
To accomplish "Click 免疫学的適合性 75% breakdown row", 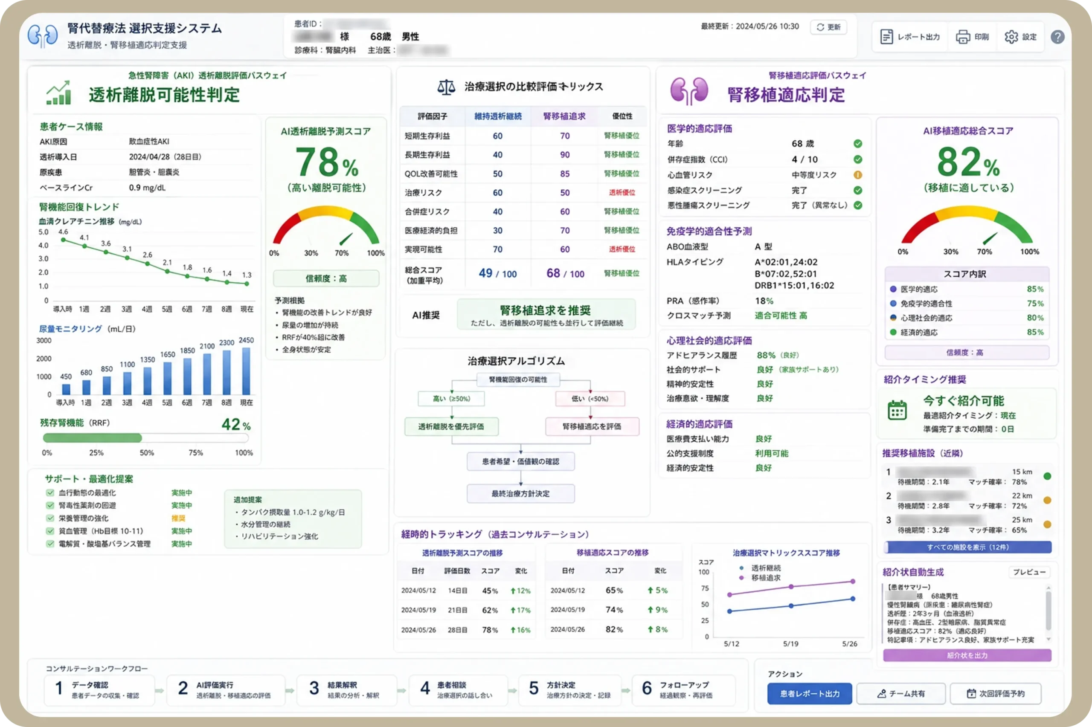I will pos(967,304).
